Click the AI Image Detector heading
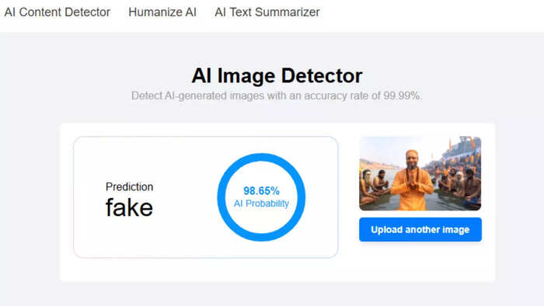The width and height of the screenshot is (544, 306). point(277,75)
